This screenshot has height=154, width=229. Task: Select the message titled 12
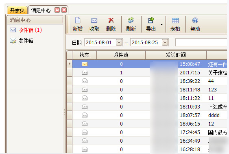pyautogui.click(x=211, y=124)
